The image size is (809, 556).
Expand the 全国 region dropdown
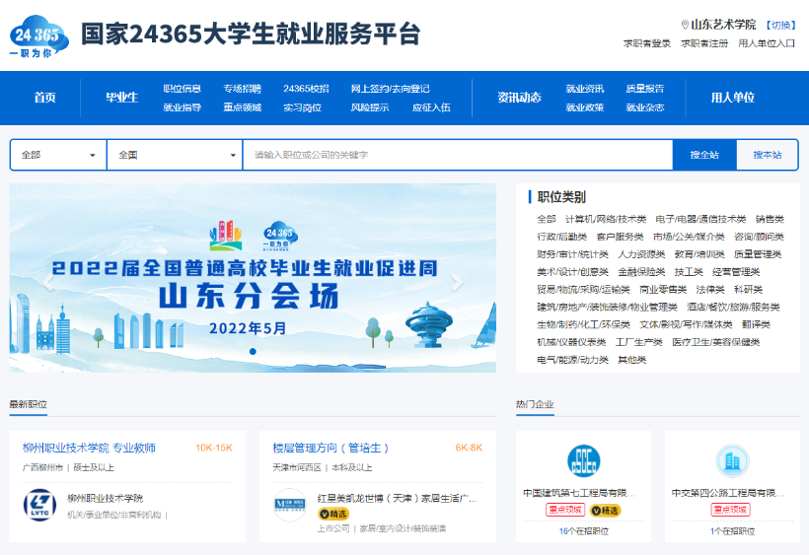click(x=175, y=155)
